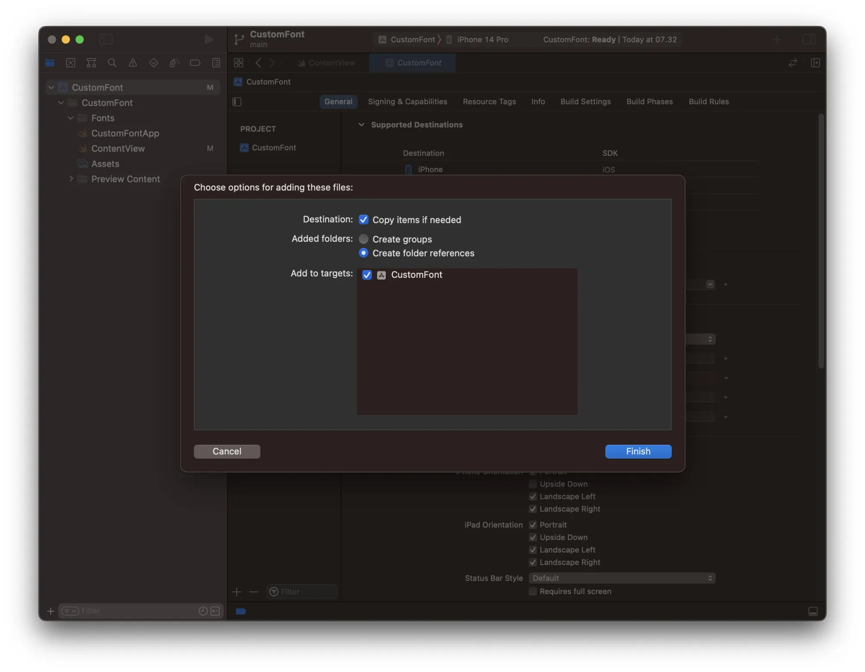Viewport: 865px width, 672px height.
Task: Click the CustomFont project icon in navigator
Action: click(62, 87)
